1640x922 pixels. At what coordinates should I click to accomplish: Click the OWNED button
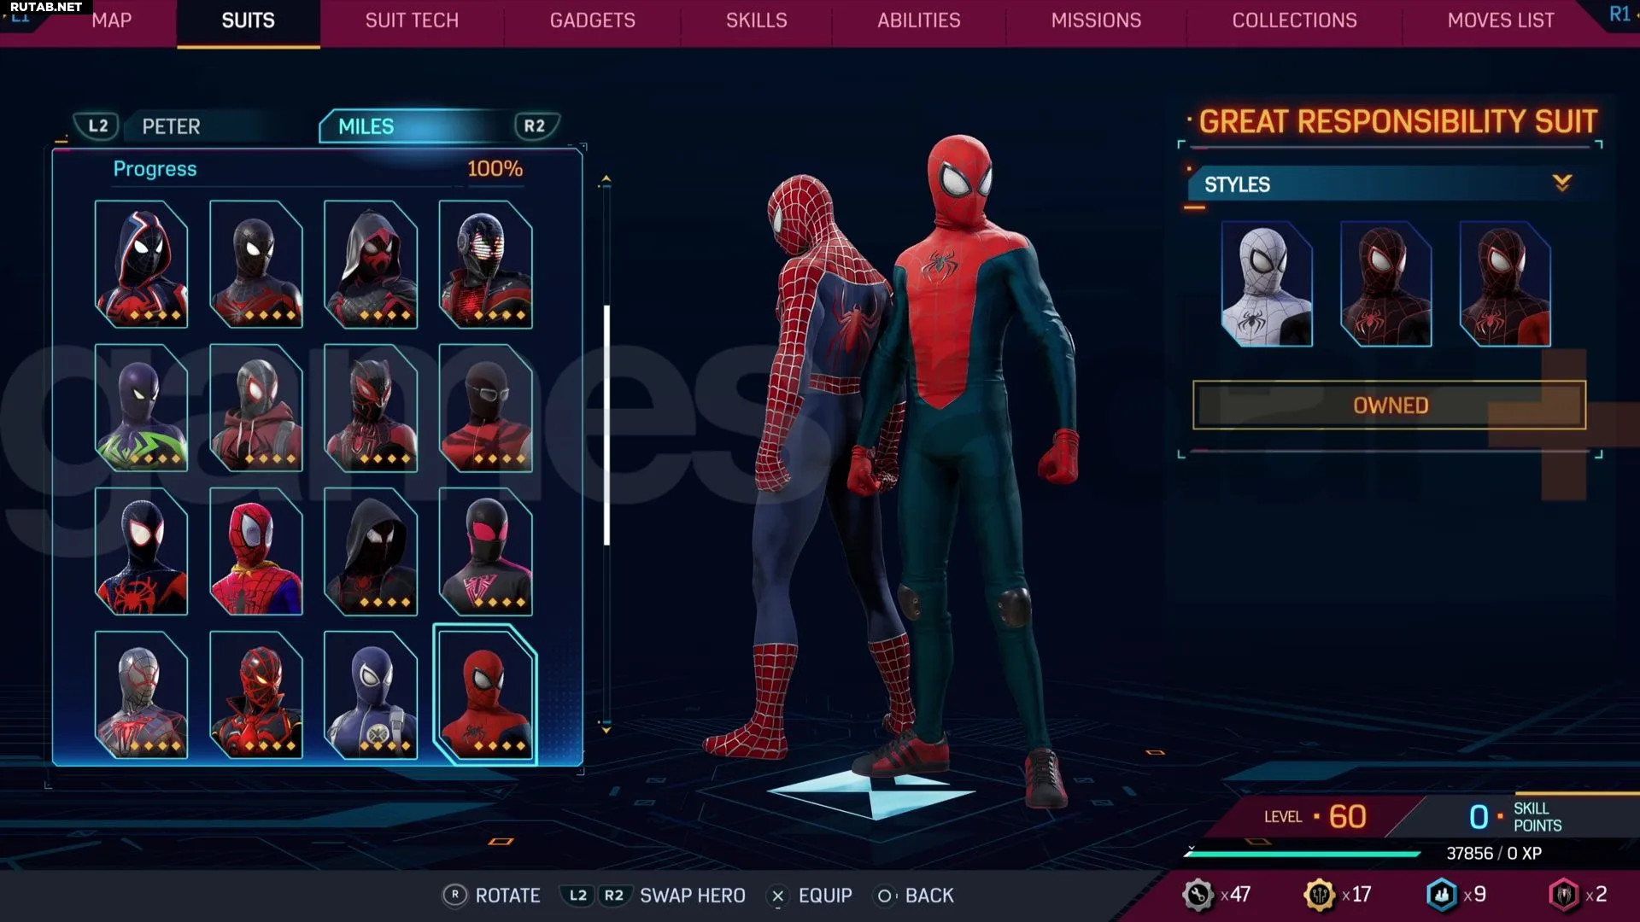click(1390, 405)
